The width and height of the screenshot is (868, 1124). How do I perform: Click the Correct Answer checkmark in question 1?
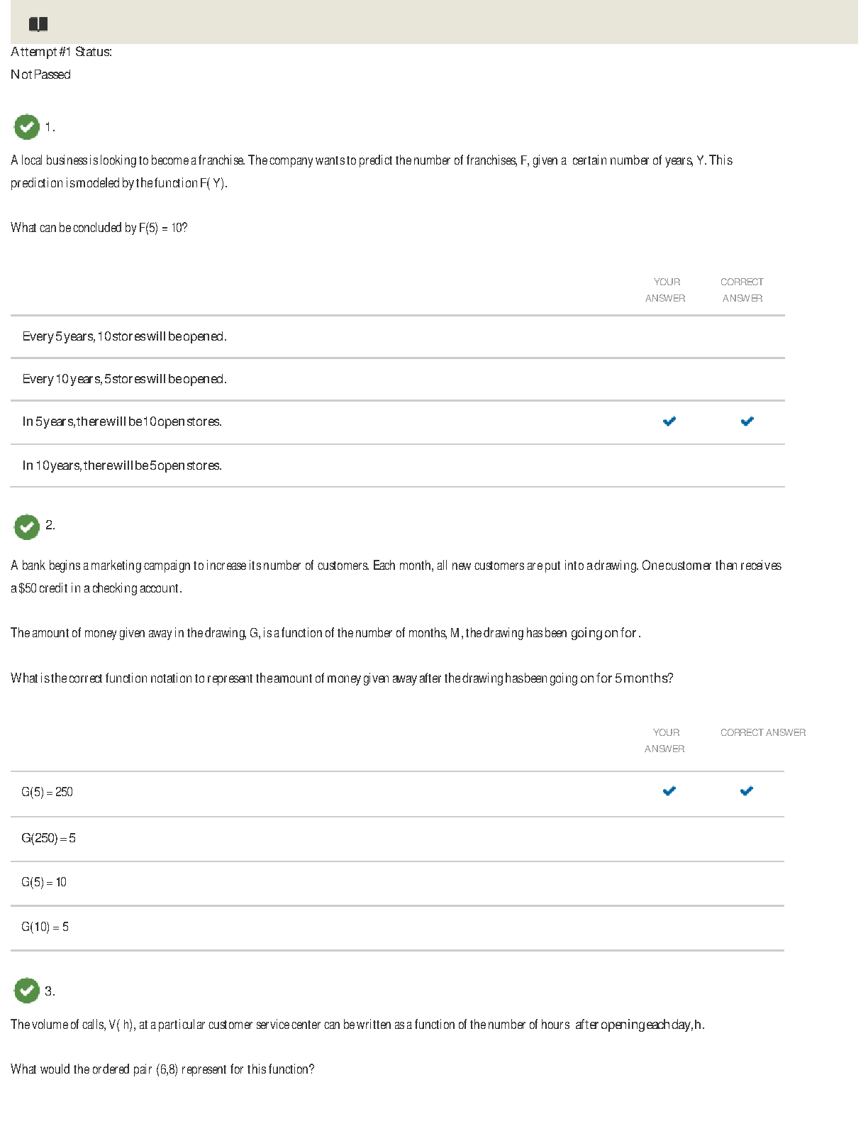(747, 421)
